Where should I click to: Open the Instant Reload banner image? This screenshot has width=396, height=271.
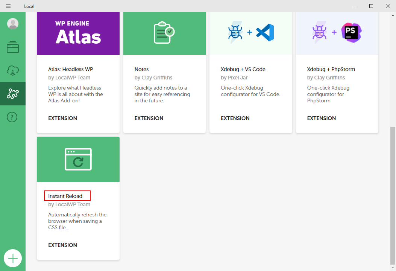pos(78,159)
